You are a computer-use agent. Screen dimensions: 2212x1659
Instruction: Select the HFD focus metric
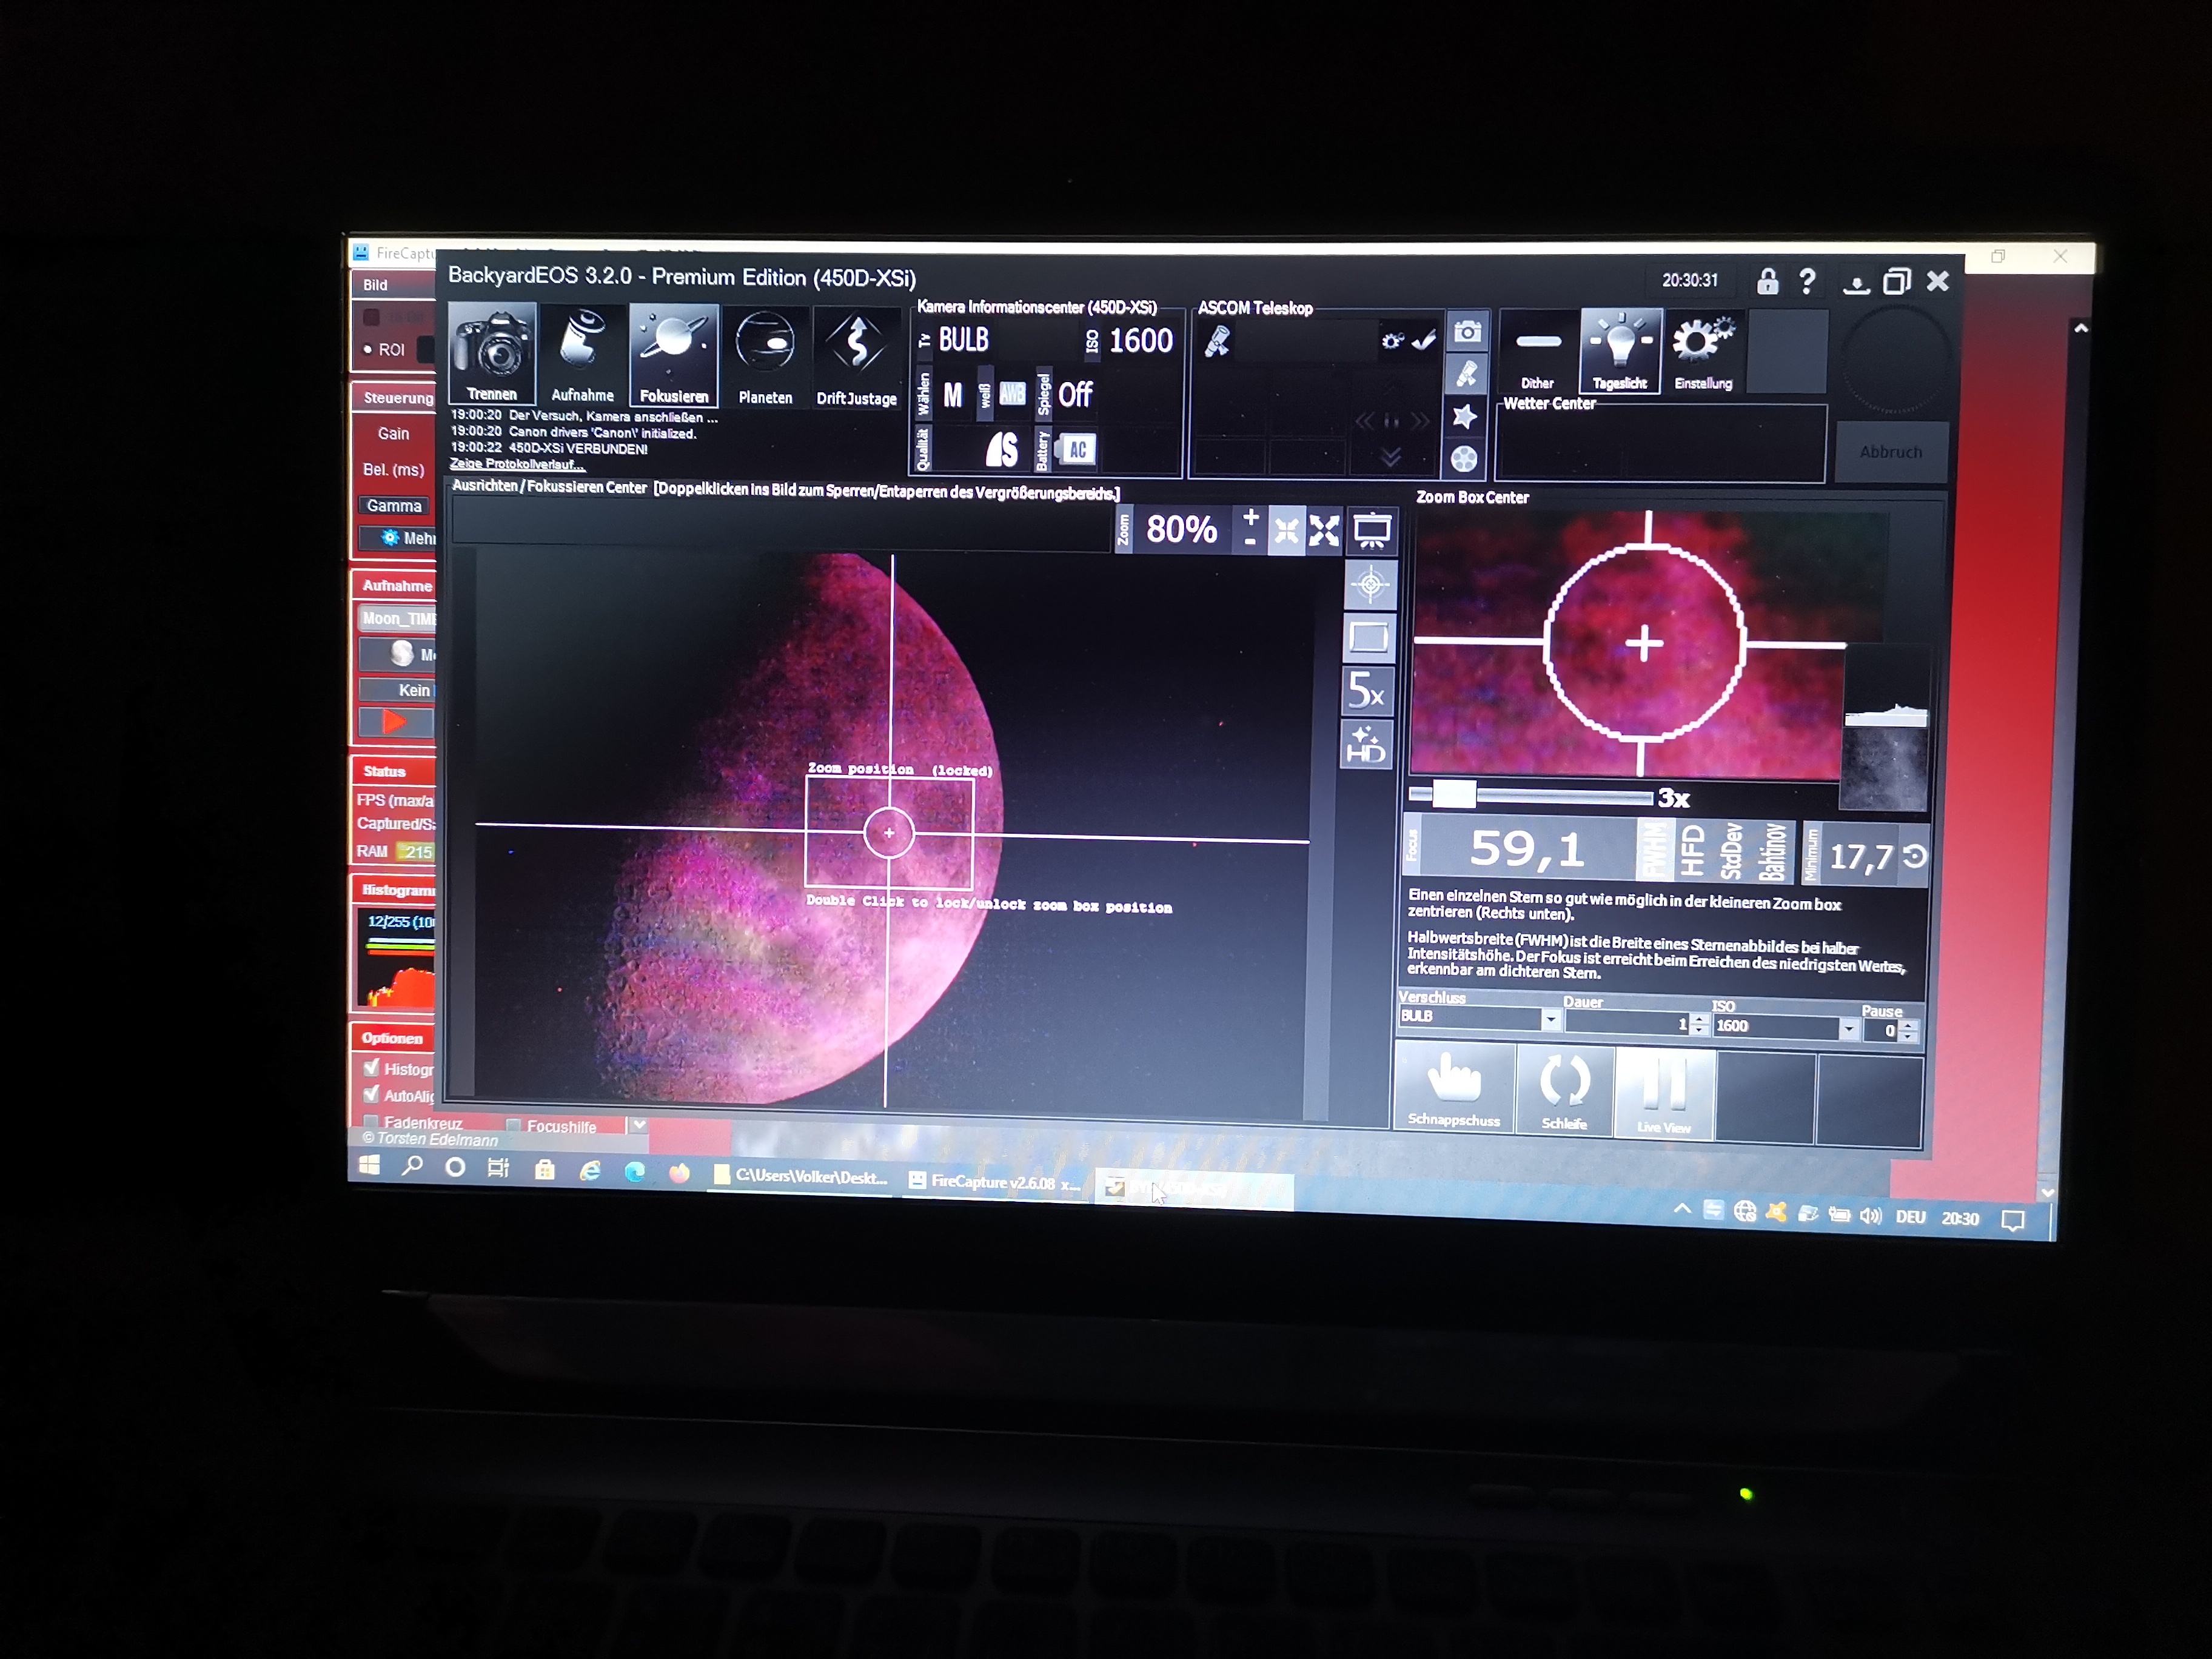pos(1692,851)
